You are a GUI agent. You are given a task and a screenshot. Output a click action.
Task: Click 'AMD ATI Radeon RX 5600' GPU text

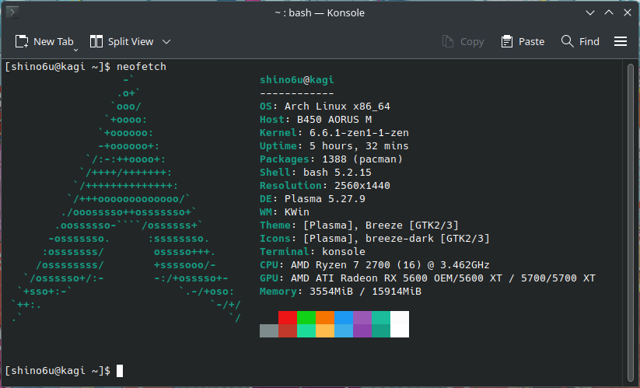coord(358,278)
